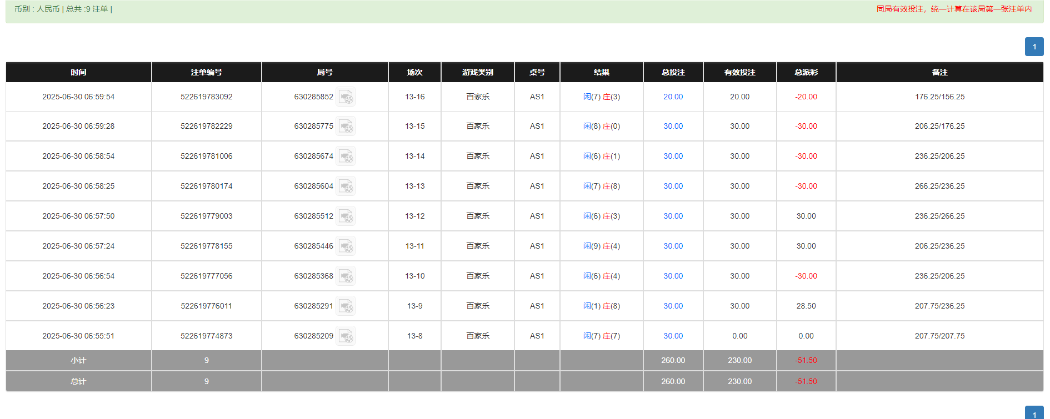Click the 时间 column header
This screenshot has width=1050, height=419.
[x=78, y=72]
